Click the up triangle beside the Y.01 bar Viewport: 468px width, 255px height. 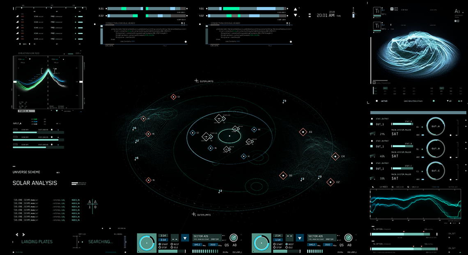[296, 9]
